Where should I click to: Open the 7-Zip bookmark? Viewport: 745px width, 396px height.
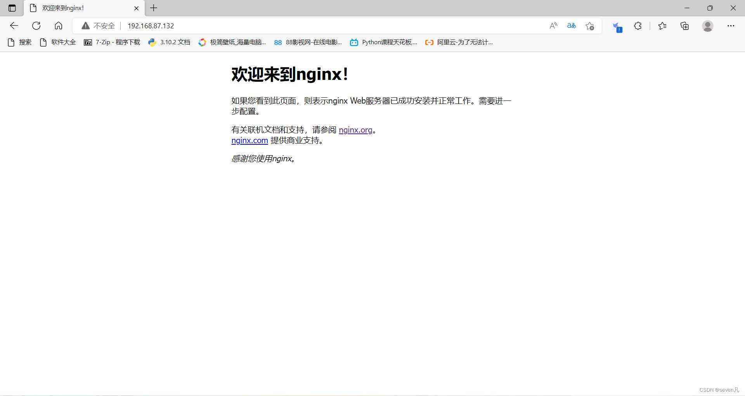click(x=112, y=42)
